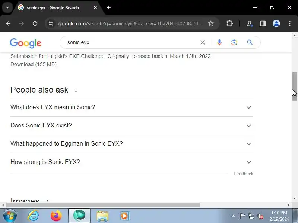
Task: Click the 'Download (135 MB).' text
Action: pyautogui.click(x=34, y=64)
